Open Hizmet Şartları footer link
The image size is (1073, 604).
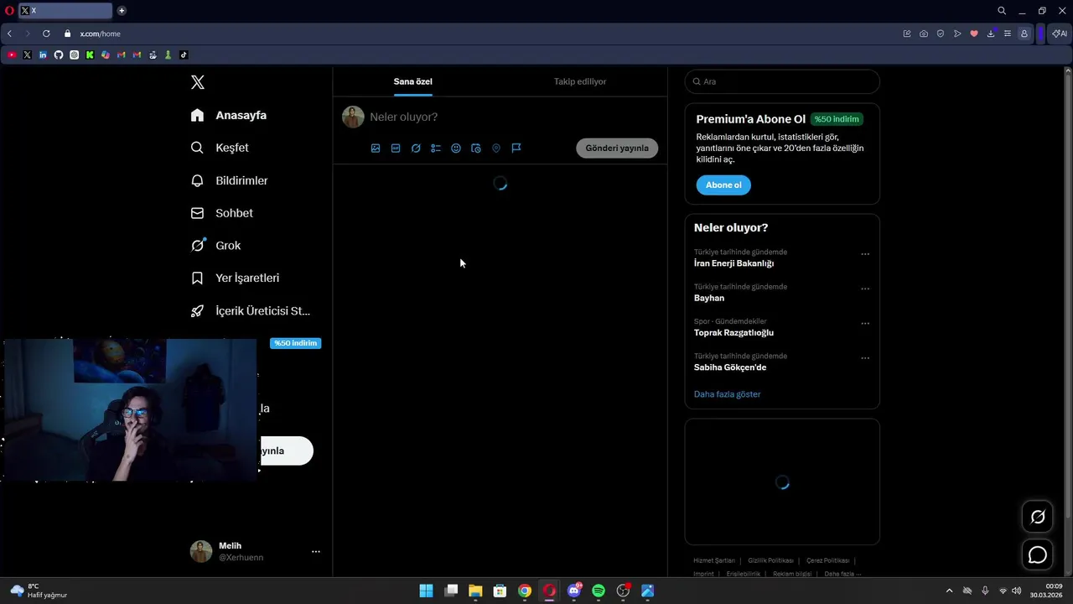pyautogui.click(x=714, y=560)
